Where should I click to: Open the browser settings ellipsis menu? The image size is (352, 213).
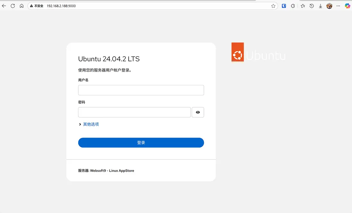pos(338,6)
